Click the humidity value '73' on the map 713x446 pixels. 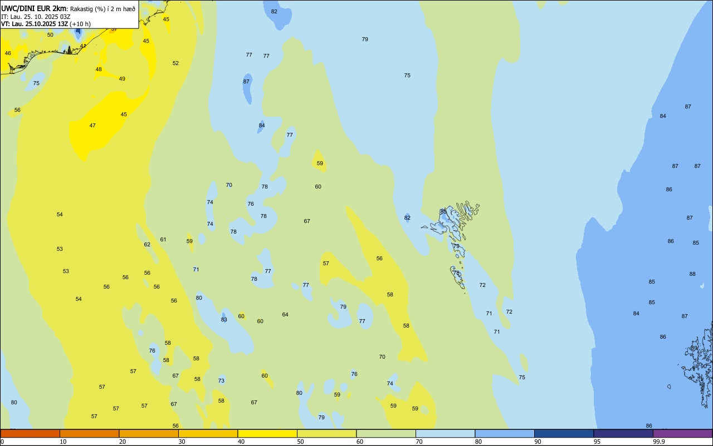tap(221, 381)
